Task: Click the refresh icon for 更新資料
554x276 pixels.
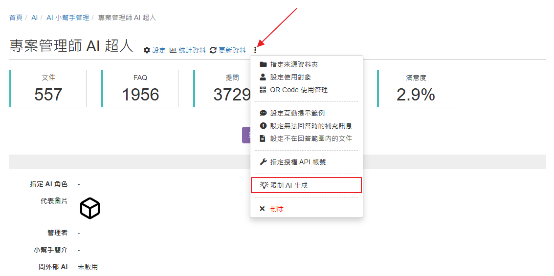Action: coord(213,50)
